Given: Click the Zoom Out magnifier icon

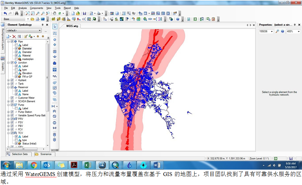Looking at the screenshot, I should click(43, 13).
